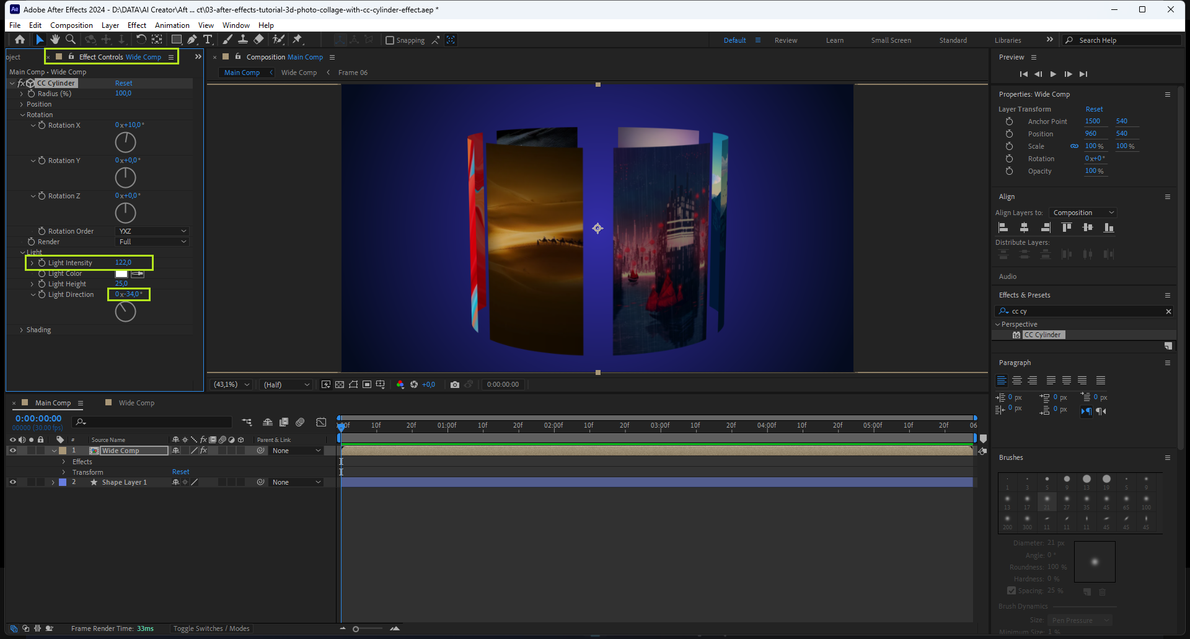
Task: Click the Light Color white swatch
Action: point(121,274)
